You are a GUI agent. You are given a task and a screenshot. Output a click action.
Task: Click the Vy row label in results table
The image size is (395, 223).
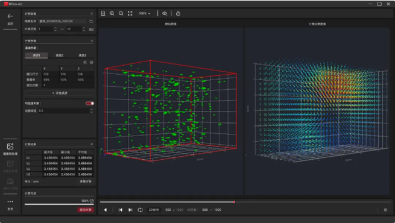[x=34, y=163]
